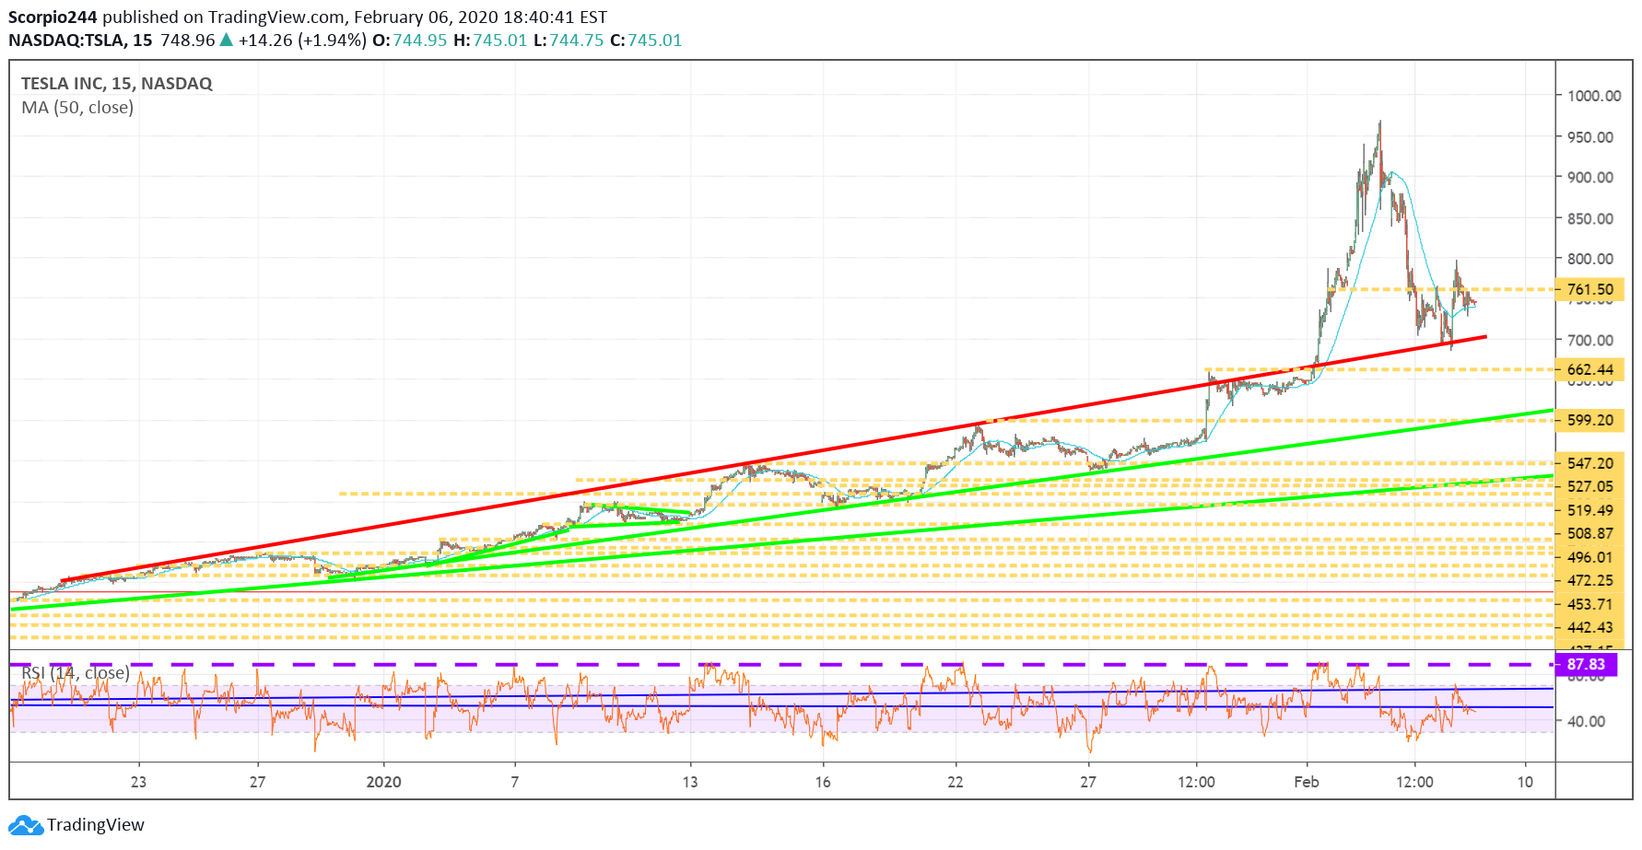
Task: Click the Feb label on the time axis
Action: click(1307, 782)
